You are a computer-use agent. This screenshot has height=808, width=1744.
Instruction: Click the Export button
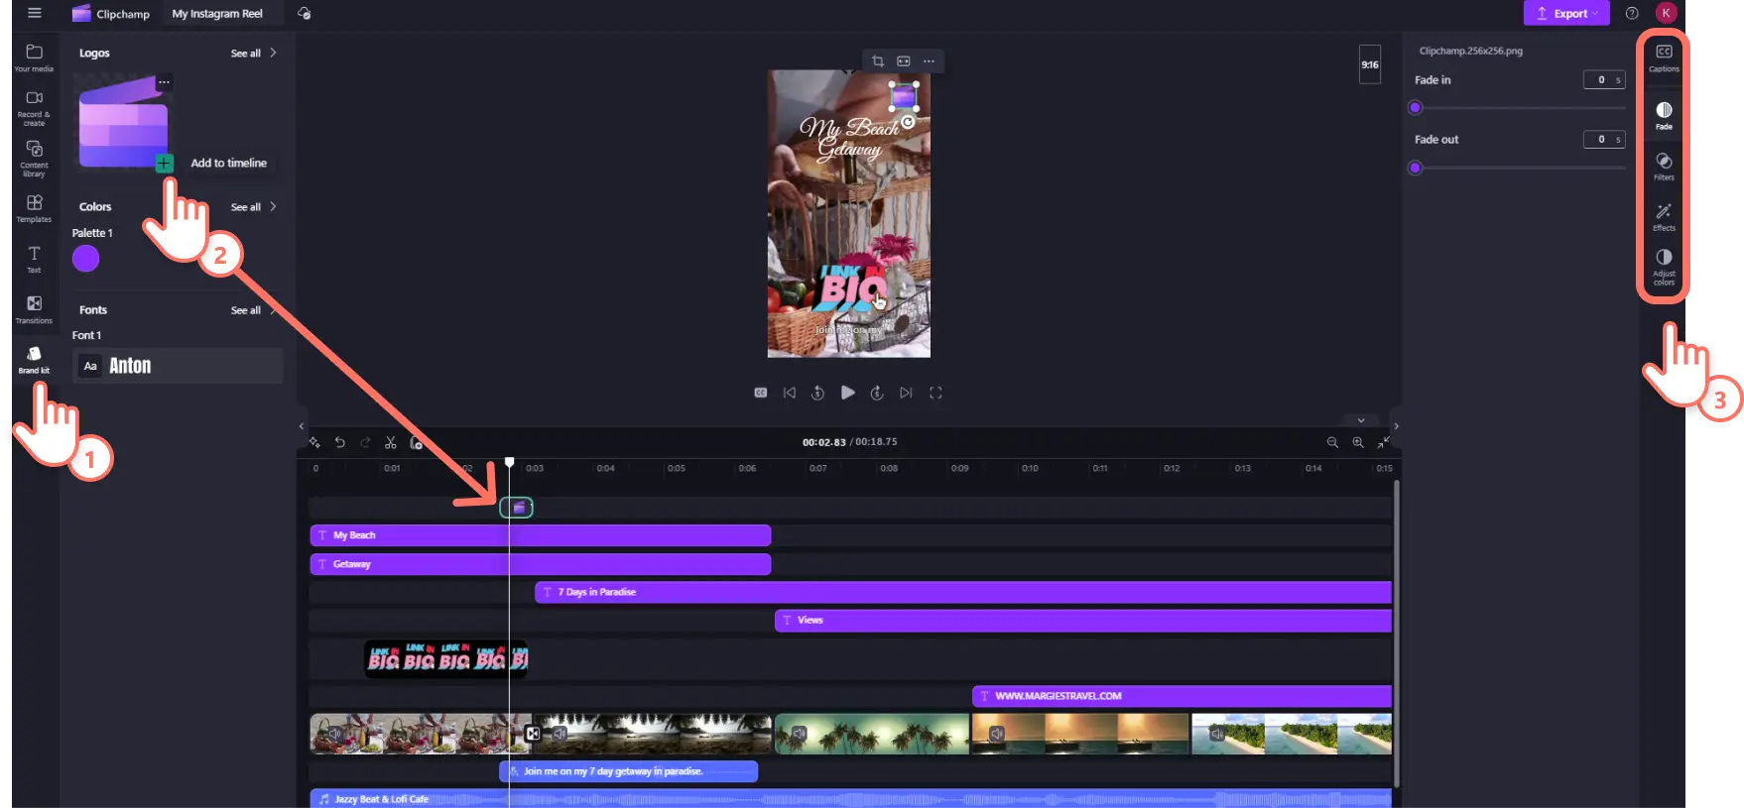pyautogui.click(x=1566, y=13)
